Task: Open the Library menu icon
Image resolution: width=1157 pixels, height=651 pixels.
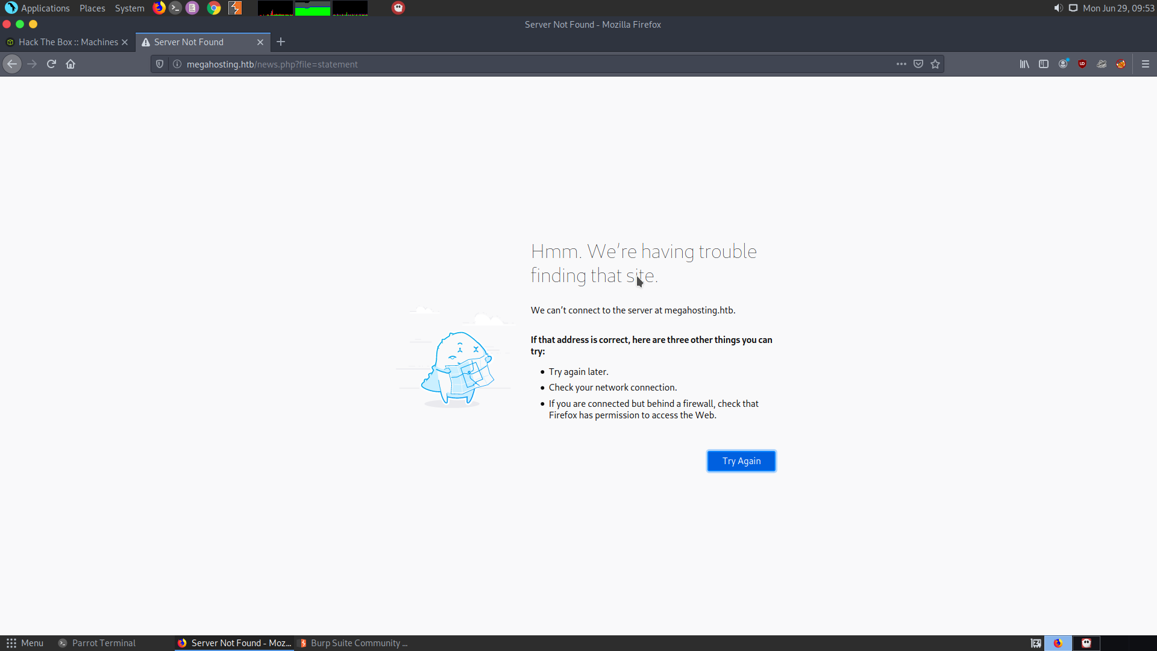Action: (1024, 64)
